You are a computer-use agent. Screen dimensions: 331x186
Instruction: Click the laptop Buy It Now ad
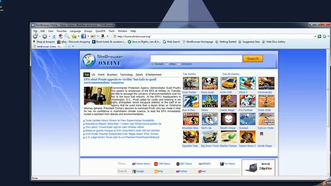click(x=259, y=167)
